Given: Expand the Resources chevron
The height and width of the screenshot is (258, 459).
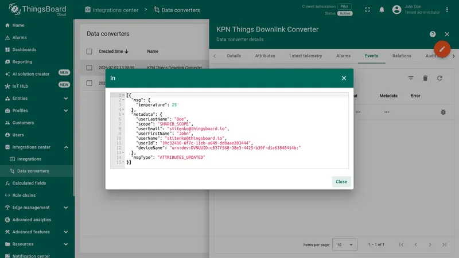Looking at the screenshot, I should [x=66, y=244].
